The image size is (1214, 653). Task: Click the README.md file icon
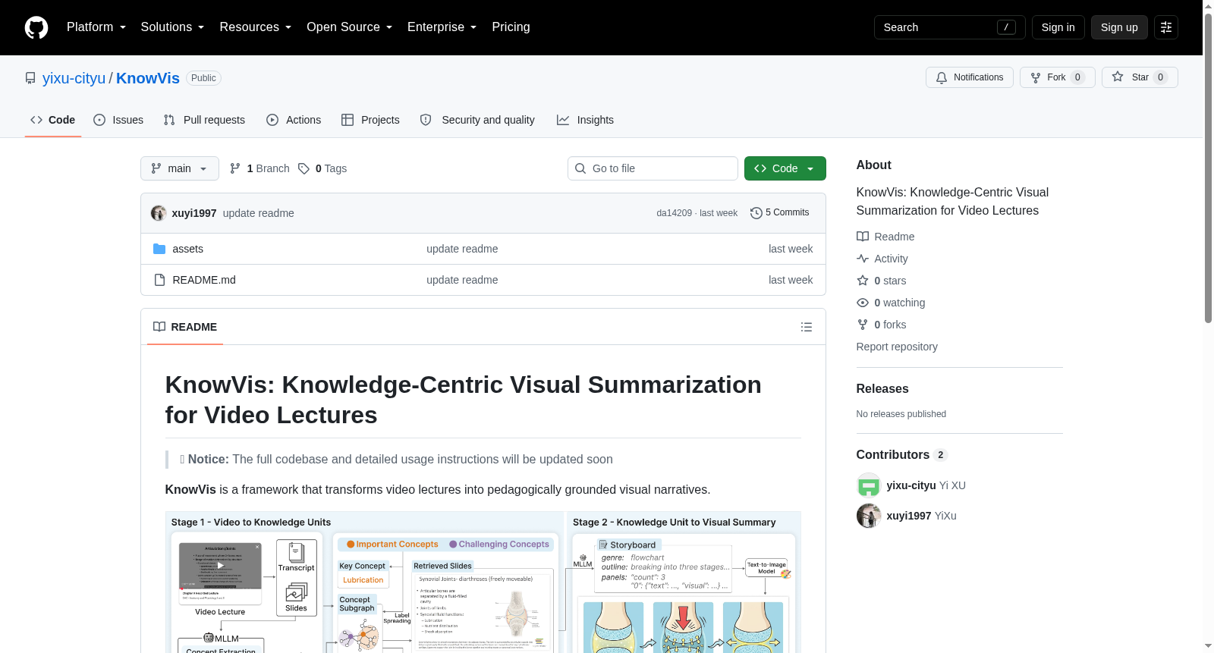coord(159,280)
